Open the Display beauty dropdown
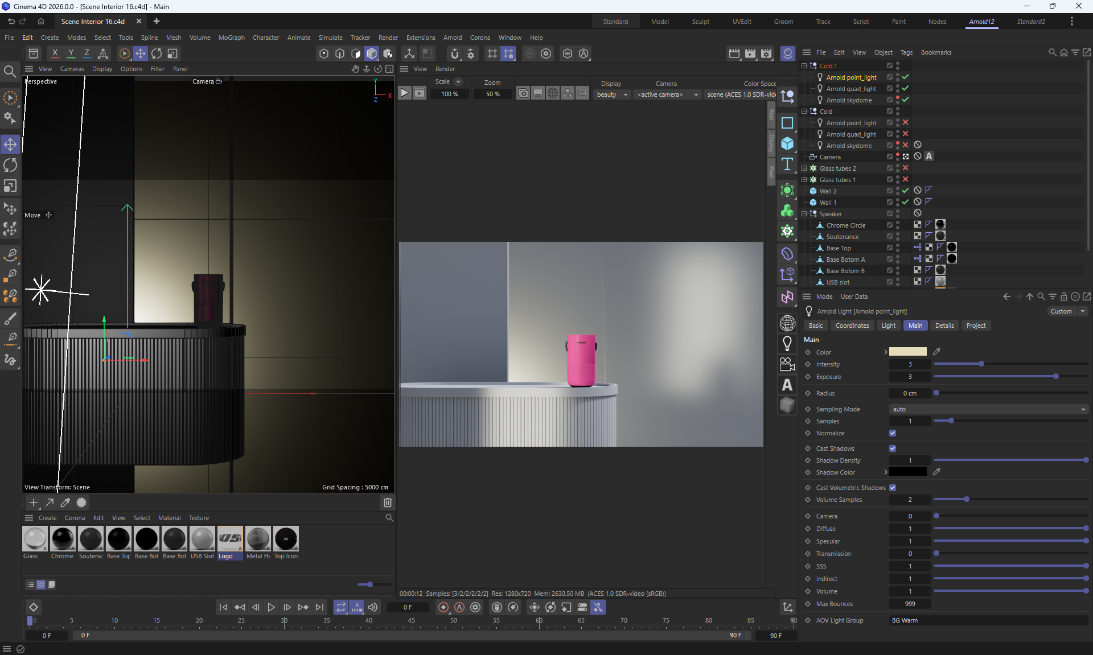 click(612, 94)
